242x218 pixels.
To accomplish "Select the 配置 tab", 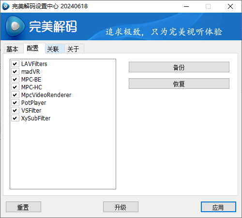I will [34, 48].
